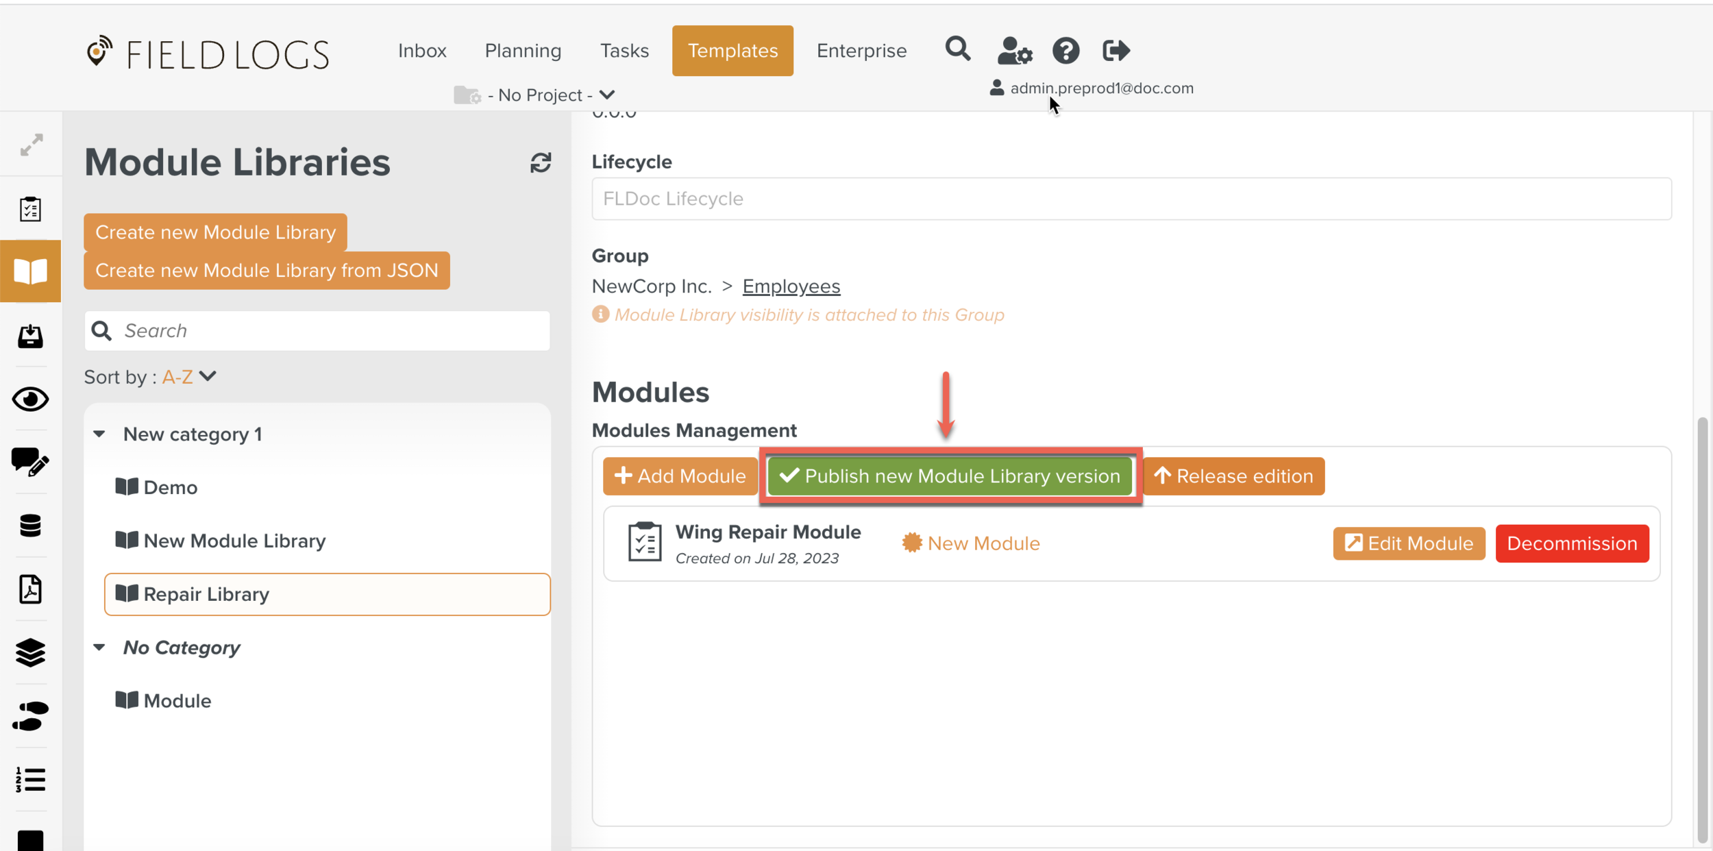Open the PDF export sidebar icon

tap(30, 589)
